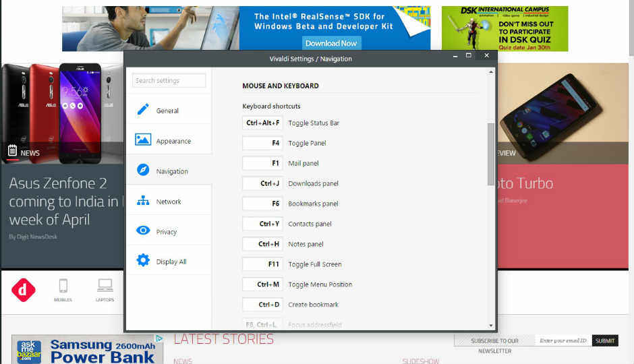Click the Mail panel label
634x364 pixels.
[304, 163]
